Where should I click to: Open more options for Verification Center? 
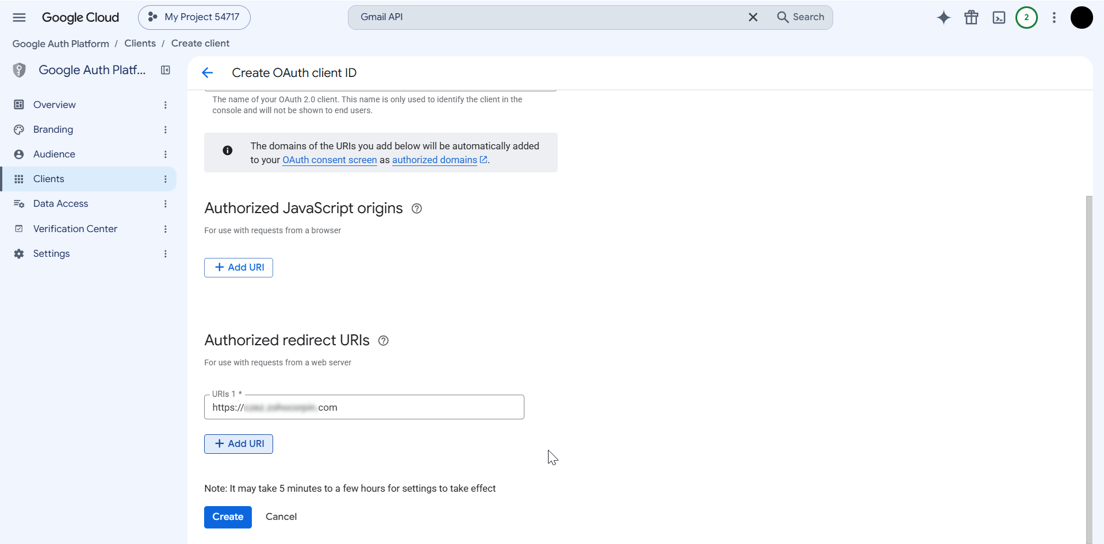[x=165, y=229]
